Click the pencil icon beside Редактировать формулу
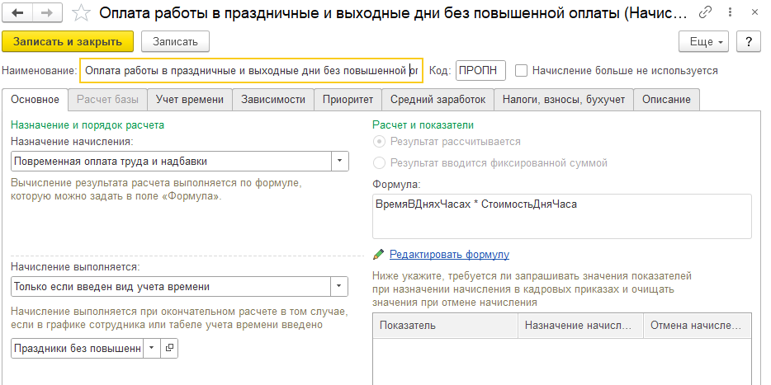 coord(379,255)
